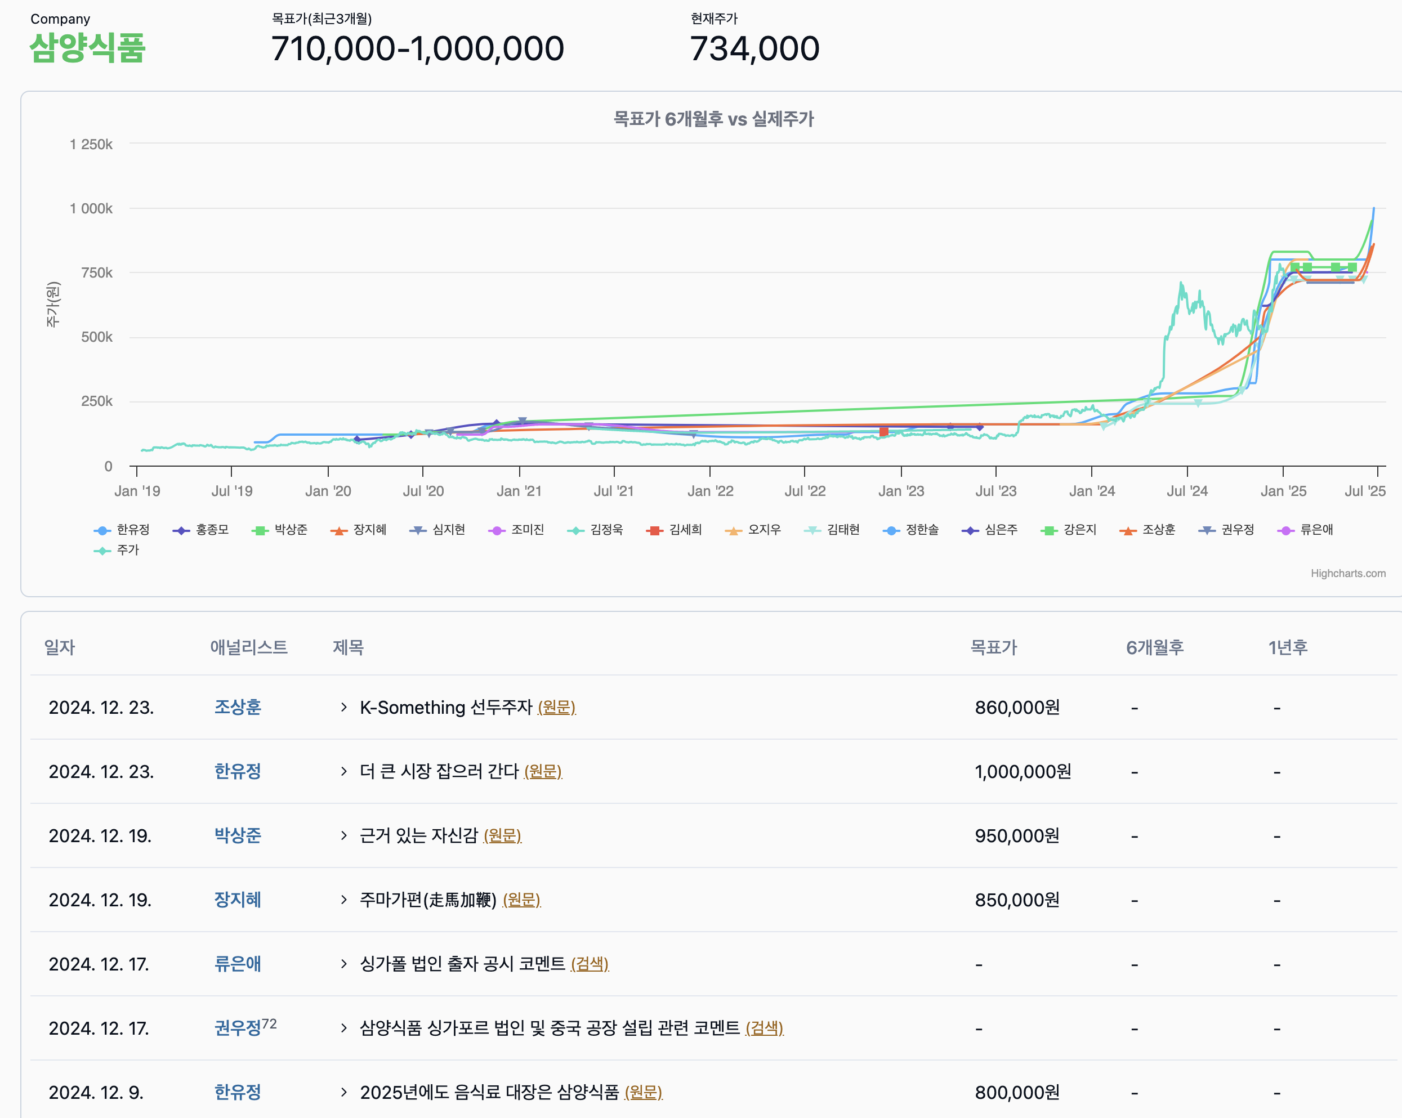Hide the 심지현 legend series
This screenshot has width=1402, height=1118.
(437, 530)
